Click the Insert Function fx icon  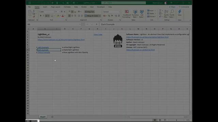coord(96,24)
